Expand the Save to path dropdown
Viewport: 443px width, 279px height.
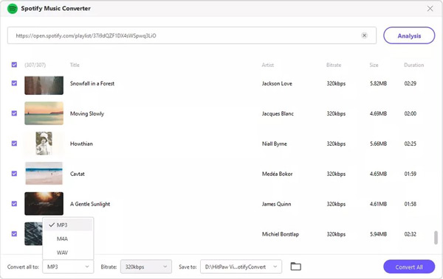pyautogui.click(x=241, y=266)
